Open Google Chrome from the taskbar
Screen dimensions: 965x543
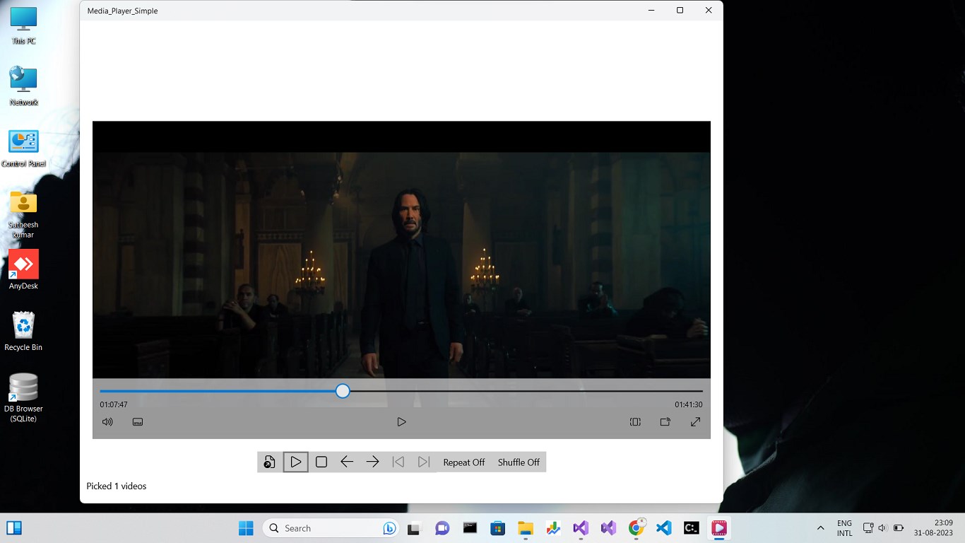point(637,528)
